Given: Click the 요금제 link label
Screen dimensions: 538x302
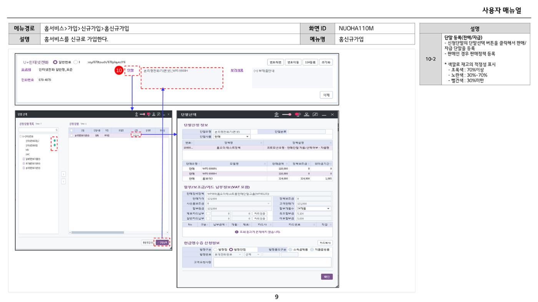Looking at the screenshot, I should (25, 70).
